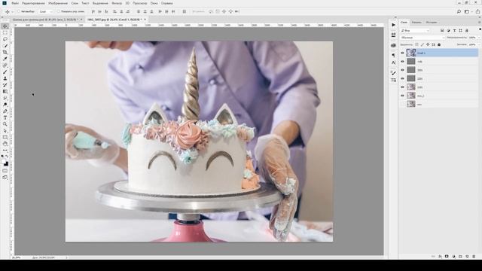This screenshot has height=271, width=482.
Task: Select the Eyedropper tool
Action: pyautogui.click(x=5, y=59)
